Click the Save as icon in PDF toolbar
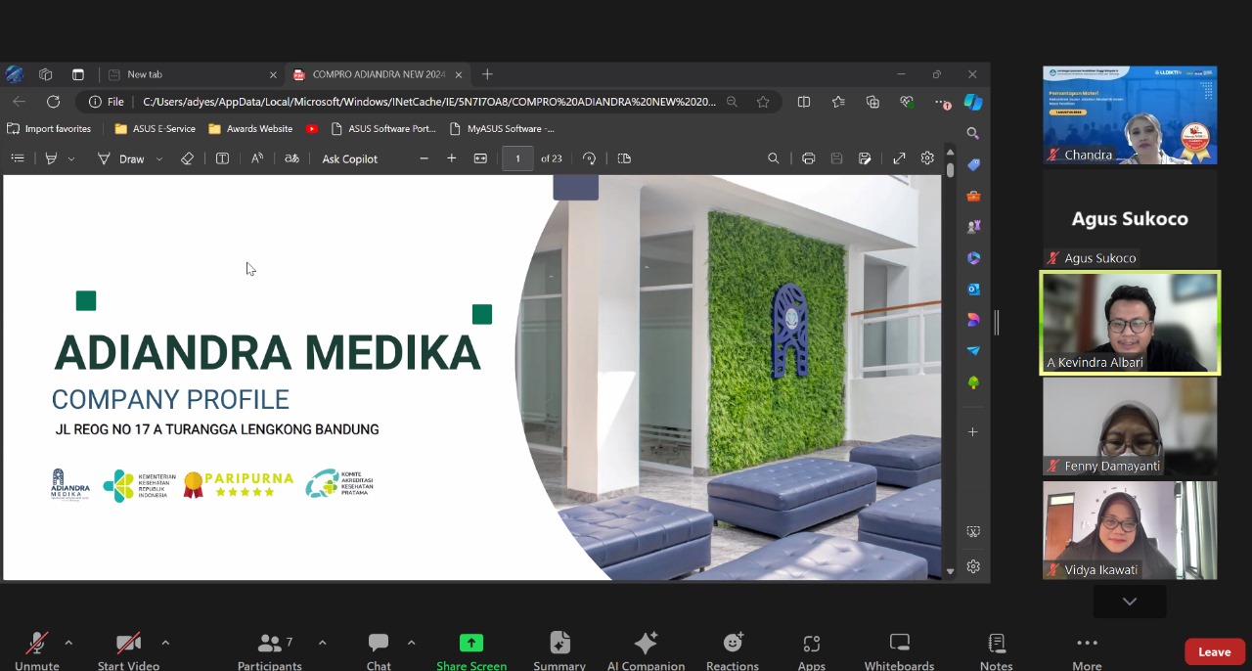This screenshot has width=1252, height=671. coord(865,158)
